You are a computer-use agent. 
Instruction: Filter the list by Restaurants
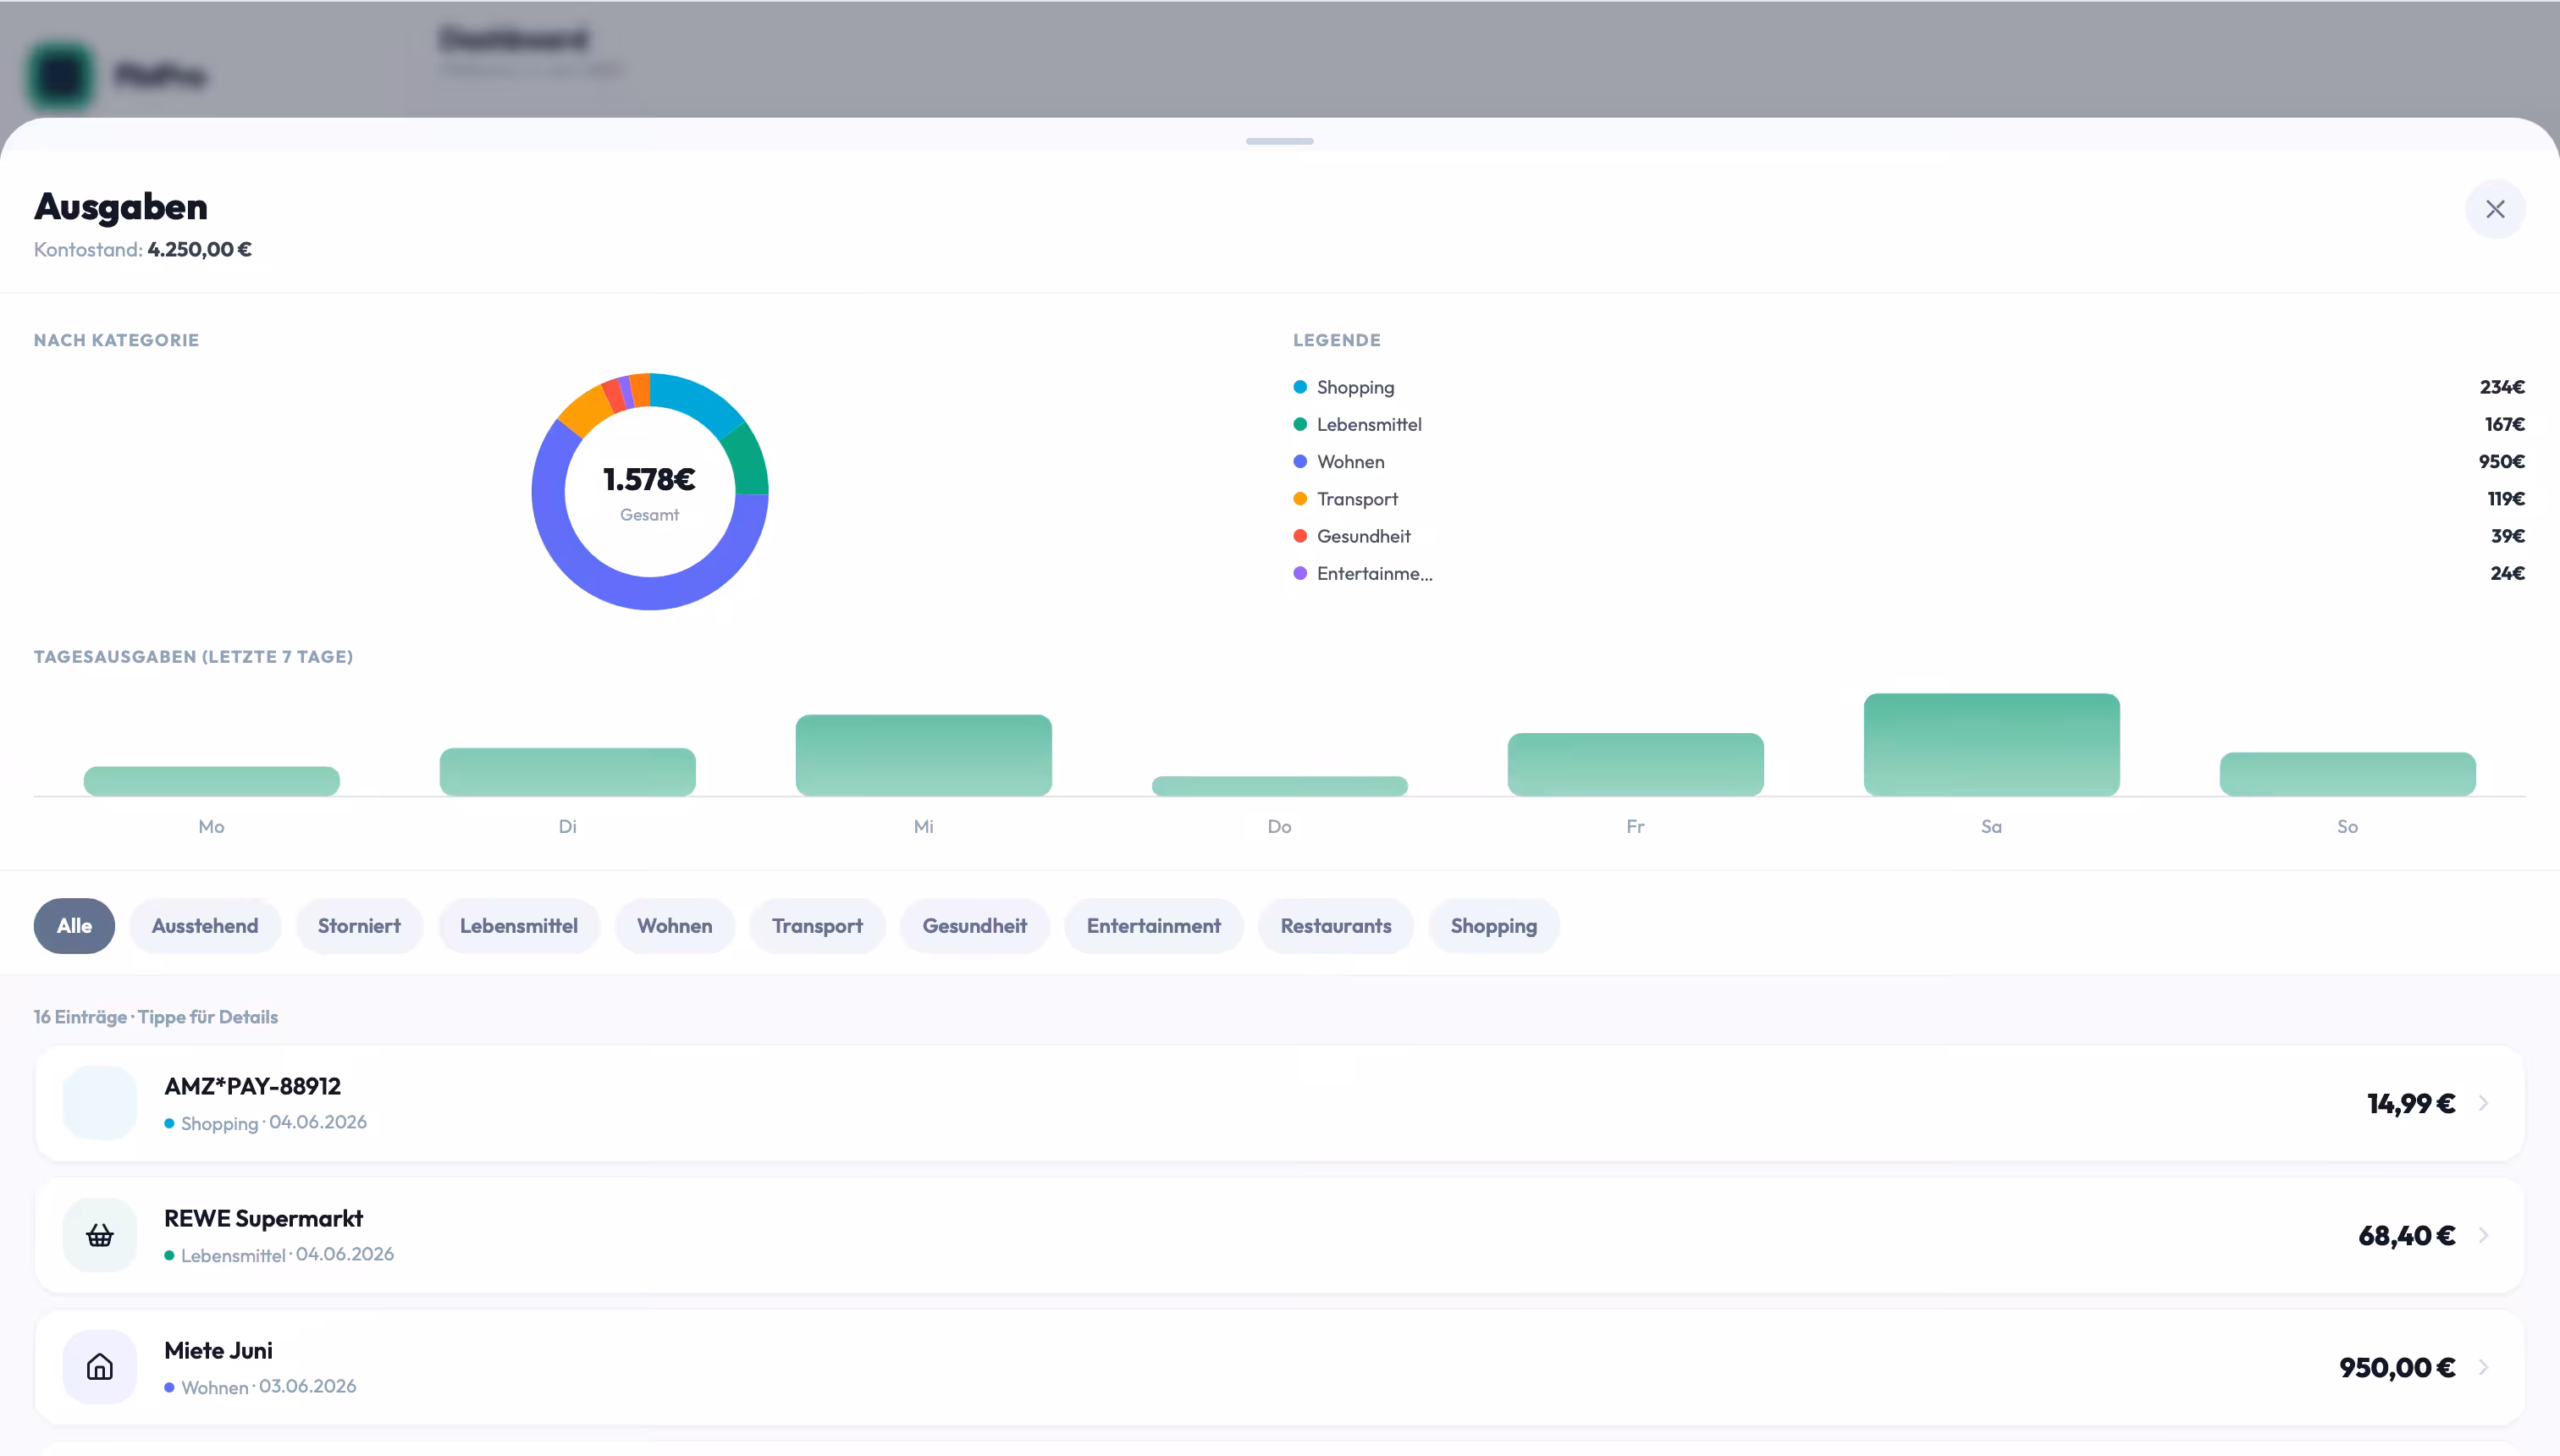[x=1336, y=926]
